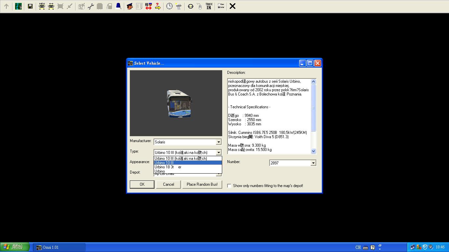
Task: Open the clock time settings icon
Action: pos(169,6)
